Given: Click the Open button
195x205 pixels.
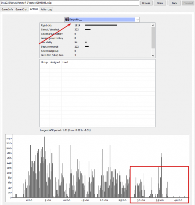Looking at the screenshot, I should pyautogui.click(x=160, y=3).
